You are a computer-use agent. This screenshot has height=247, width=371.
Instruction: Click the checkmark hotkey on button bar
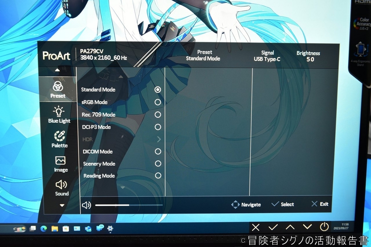pyautogui.click(x=273, y=227)
